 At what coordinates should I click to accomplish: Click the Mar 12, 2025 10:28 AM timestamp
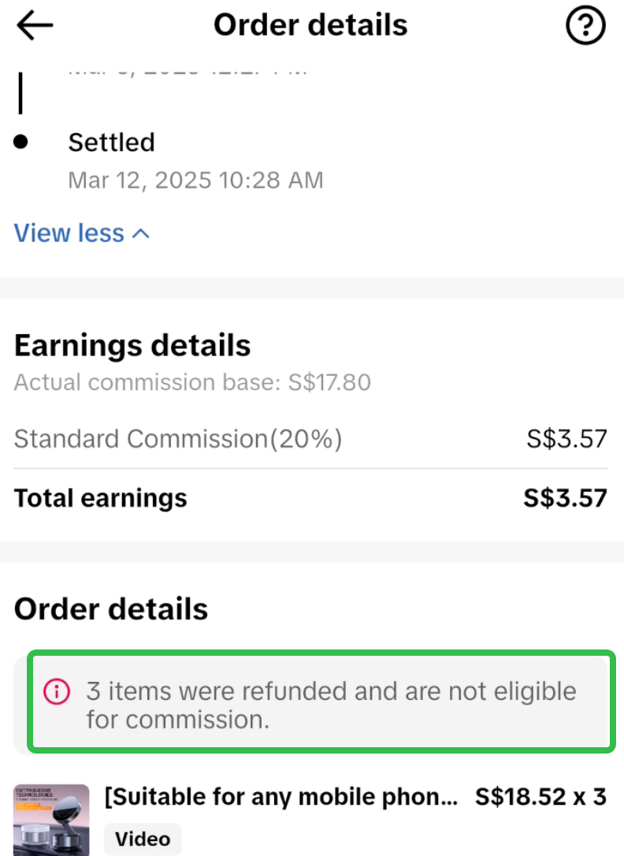pyautogui.click(x=195, y=180)
